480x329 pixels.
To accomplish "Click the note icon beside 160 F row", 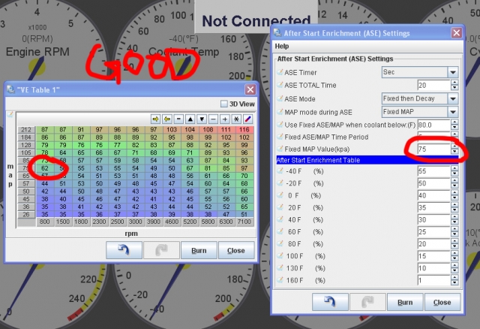I will [x=280, y=280].
